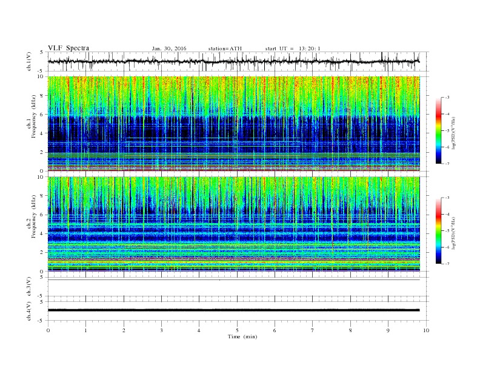This screenshot has width=480, height=371.
Task: Select the "start UT = 13:20:1" text
Action: click(x=293, y=48)
